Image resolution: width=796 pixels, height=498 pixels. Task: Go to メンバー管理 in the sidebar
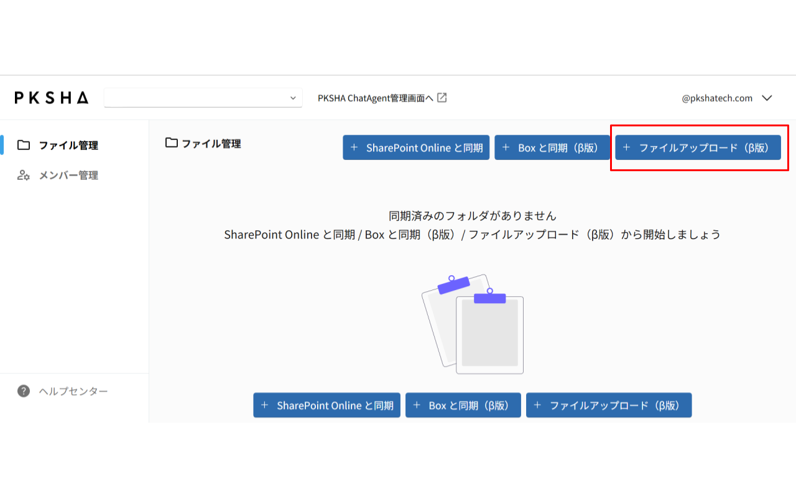pos(68,176)
